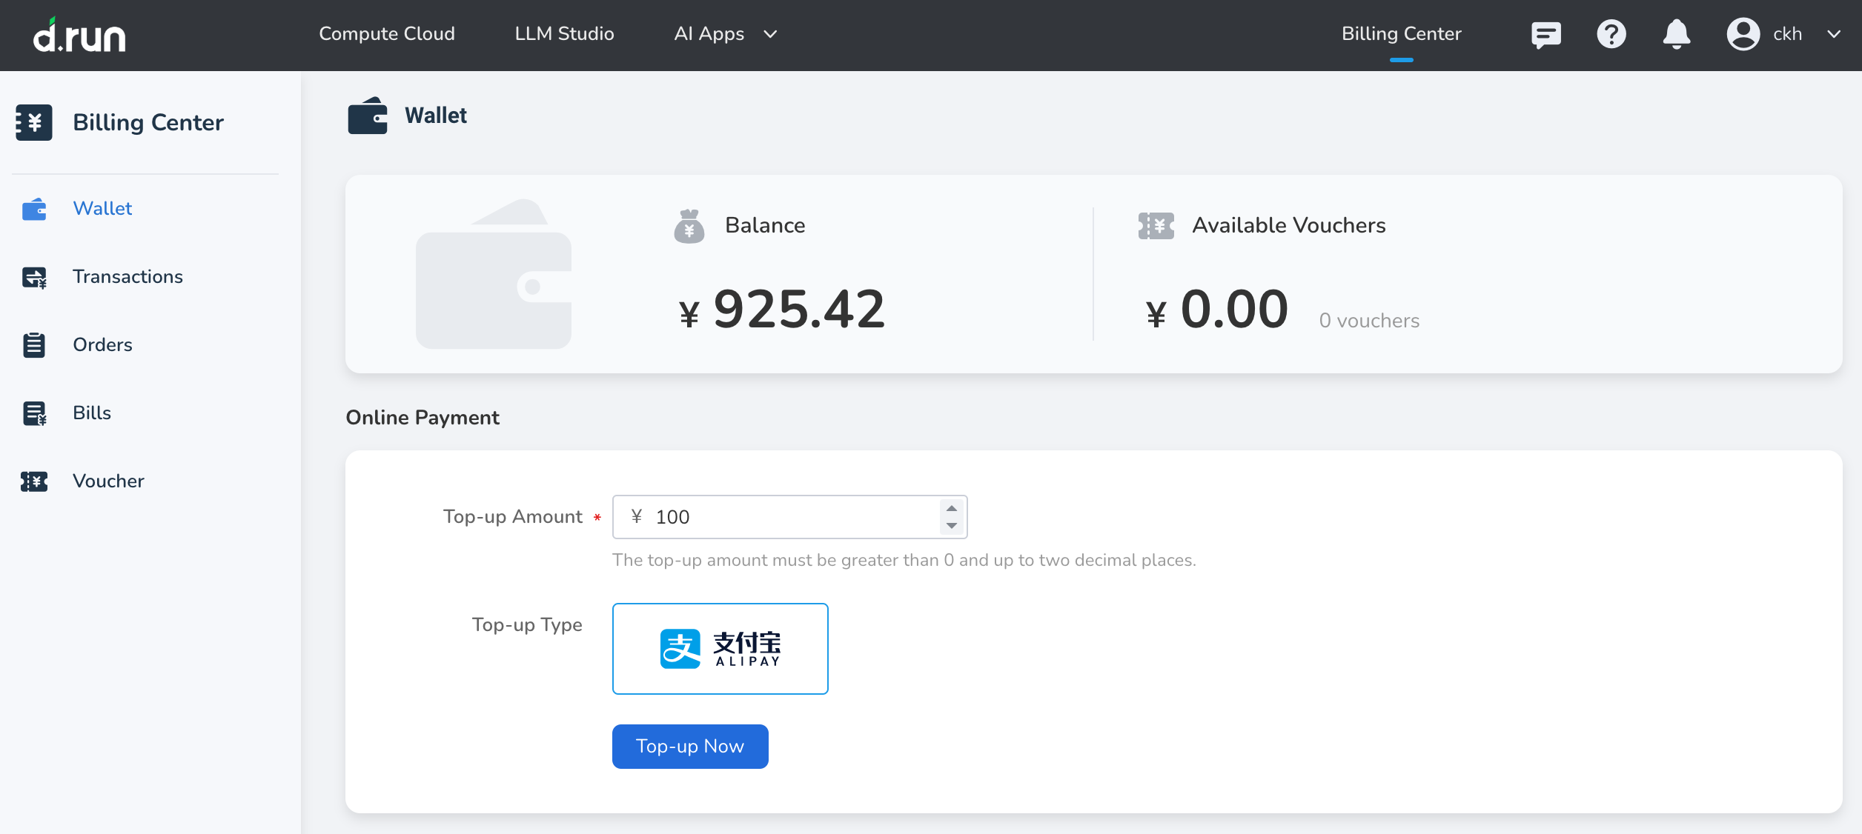Click the Transactions sidebar icon
Image resolution: width=1862 pixels, height=834 pixels.
click(34, 277)
